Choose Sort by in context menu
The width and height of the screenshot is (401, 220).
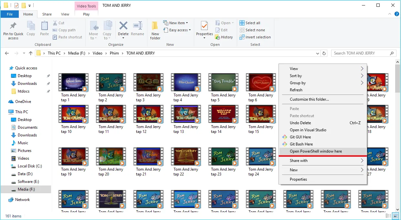pyautogui.click(x=323, y=76)
